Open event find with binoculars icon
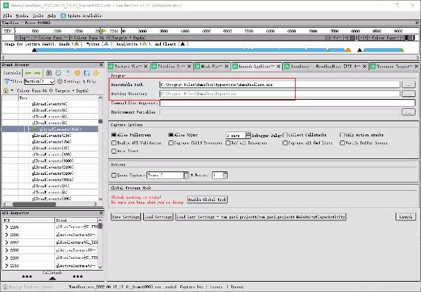 [49, 73]
